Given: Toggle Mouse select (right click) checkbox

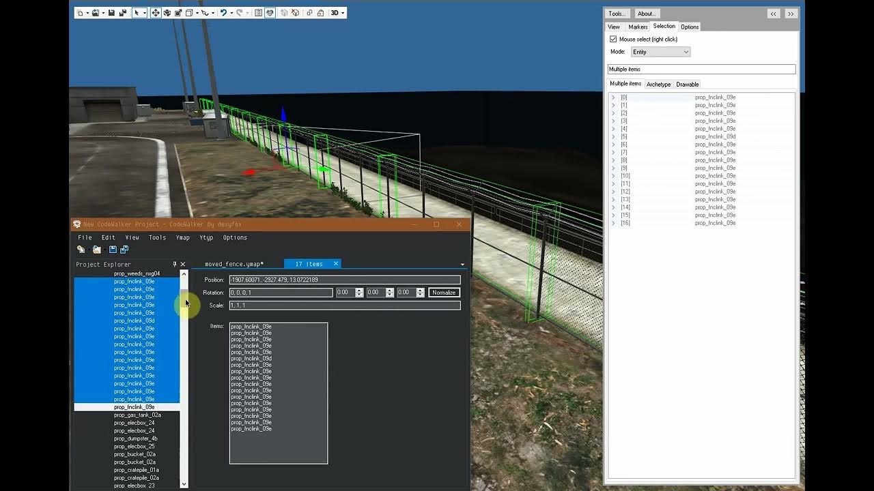Looking at the screenshot, I should click(x=613, y=40).
